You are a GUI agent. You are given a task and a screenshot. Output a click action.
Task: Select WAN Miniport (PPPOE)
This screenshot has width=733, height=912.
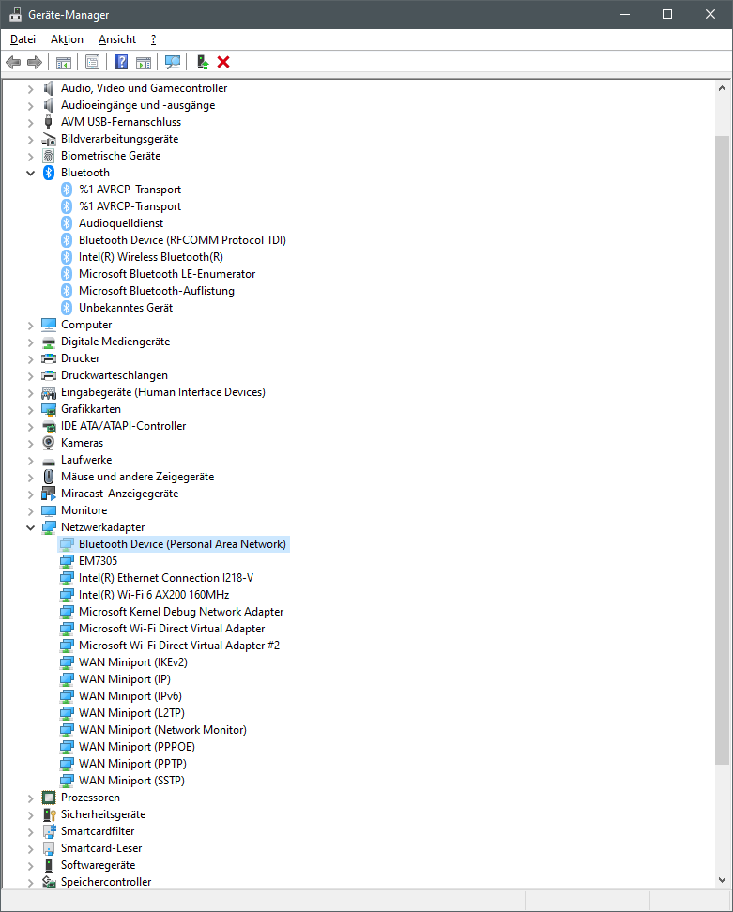point(137,747)
